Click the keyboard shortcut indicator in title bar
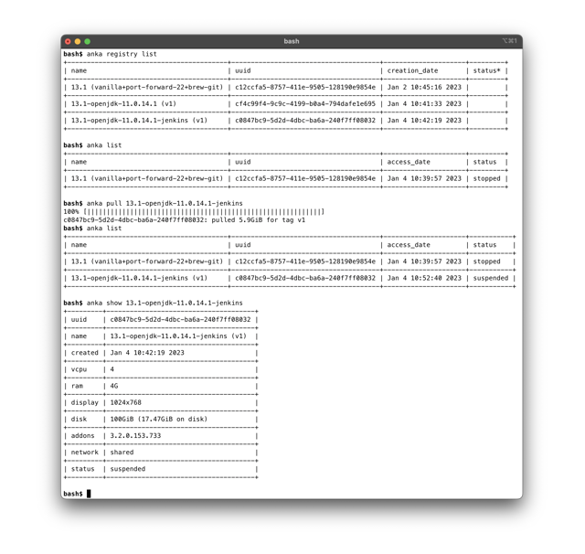This screenshot has height=554, width=585. point(510,40)
